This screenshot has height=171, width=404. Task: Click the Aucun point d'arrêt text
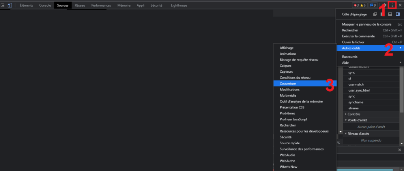coord(371,127)
